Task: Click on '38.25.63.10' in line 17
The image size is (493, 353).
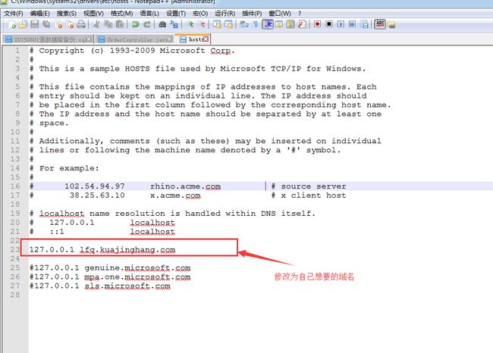Action: click(97, 195)
